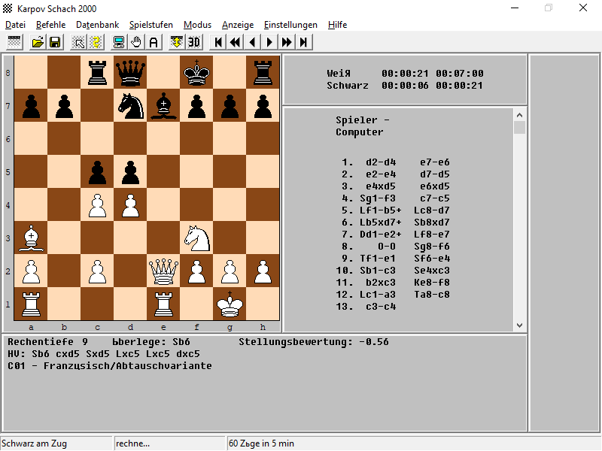This screenshot has width=602, height=451.
Task: Open the Spielstufen menu
Action: (151, 25)
